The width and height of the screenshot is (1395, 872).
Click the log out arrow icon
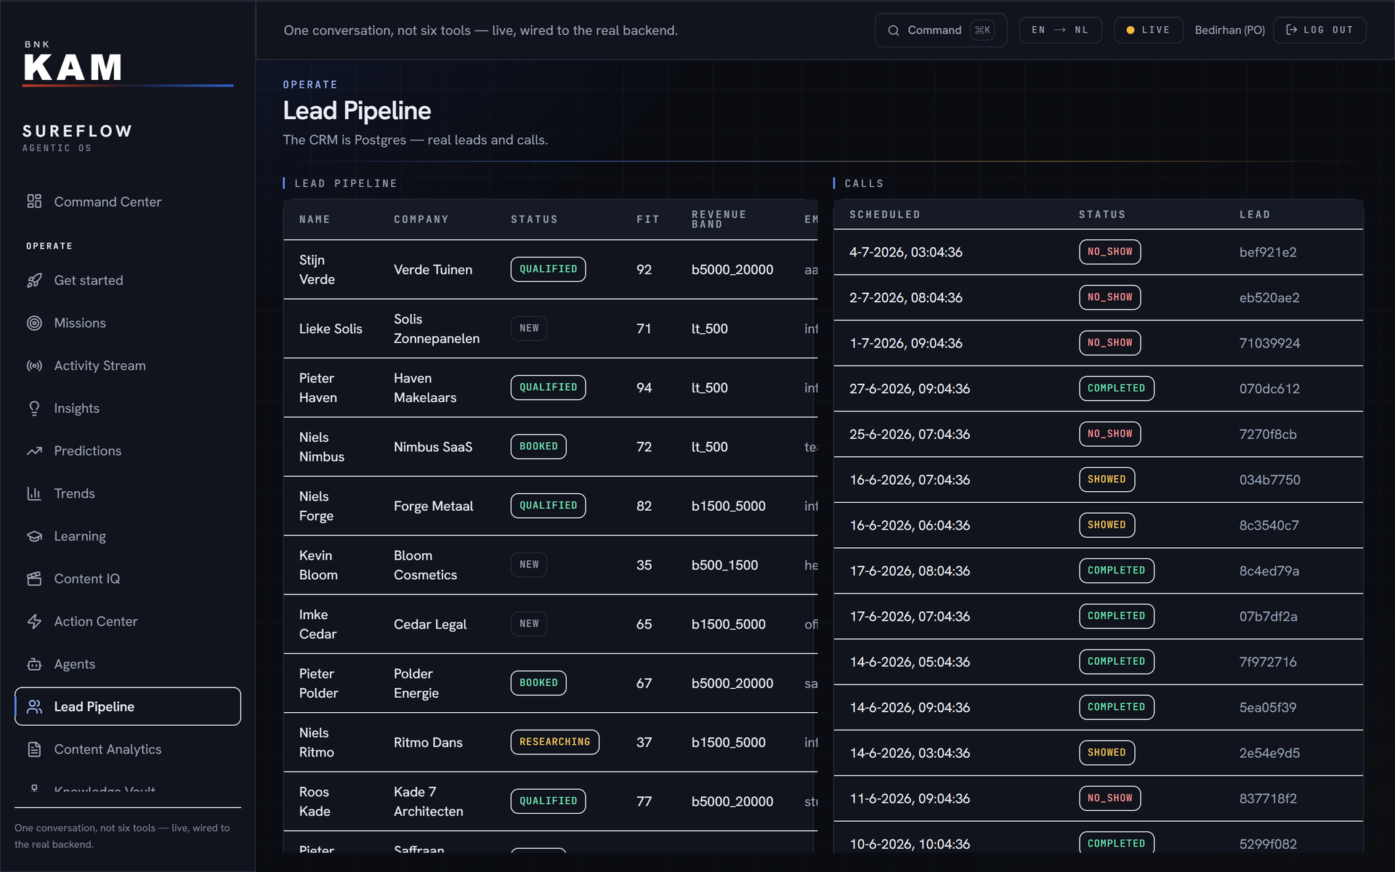(x=1291, y=30)
